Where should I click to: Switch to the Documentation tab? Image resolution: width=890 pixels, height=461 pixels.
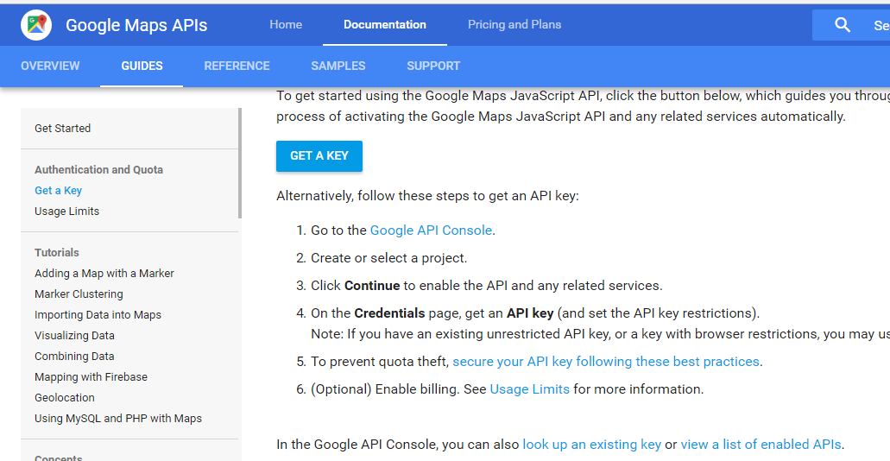(x=385, y=25)
